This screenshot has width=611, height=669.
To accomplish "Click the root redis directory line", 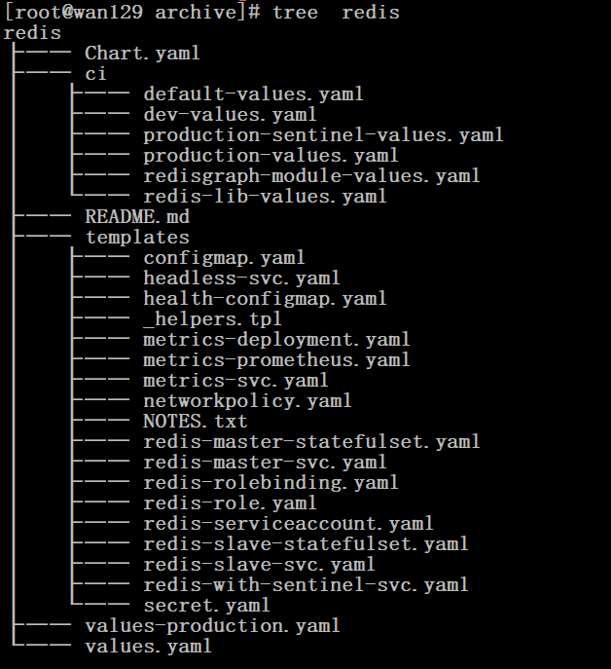I will (32, 33).
